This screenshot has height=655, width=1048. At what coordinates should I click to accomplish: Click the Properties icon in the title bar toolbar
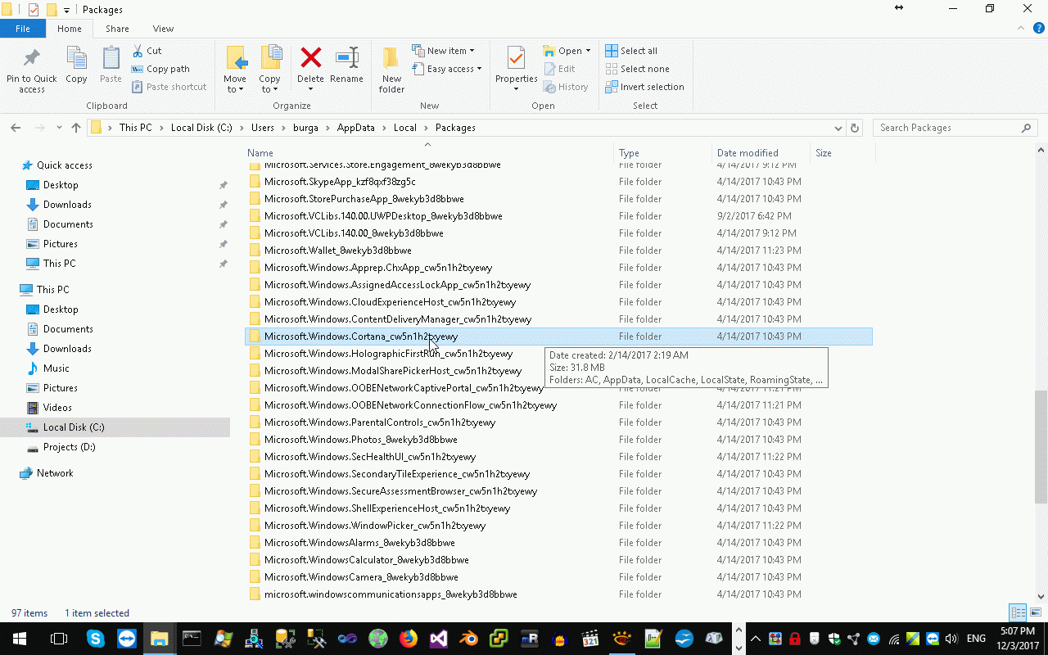tap(34, 10)
